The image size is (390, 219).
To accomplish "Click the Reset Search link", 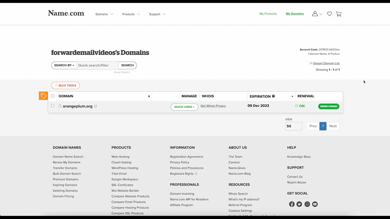I will click(122, 72).
